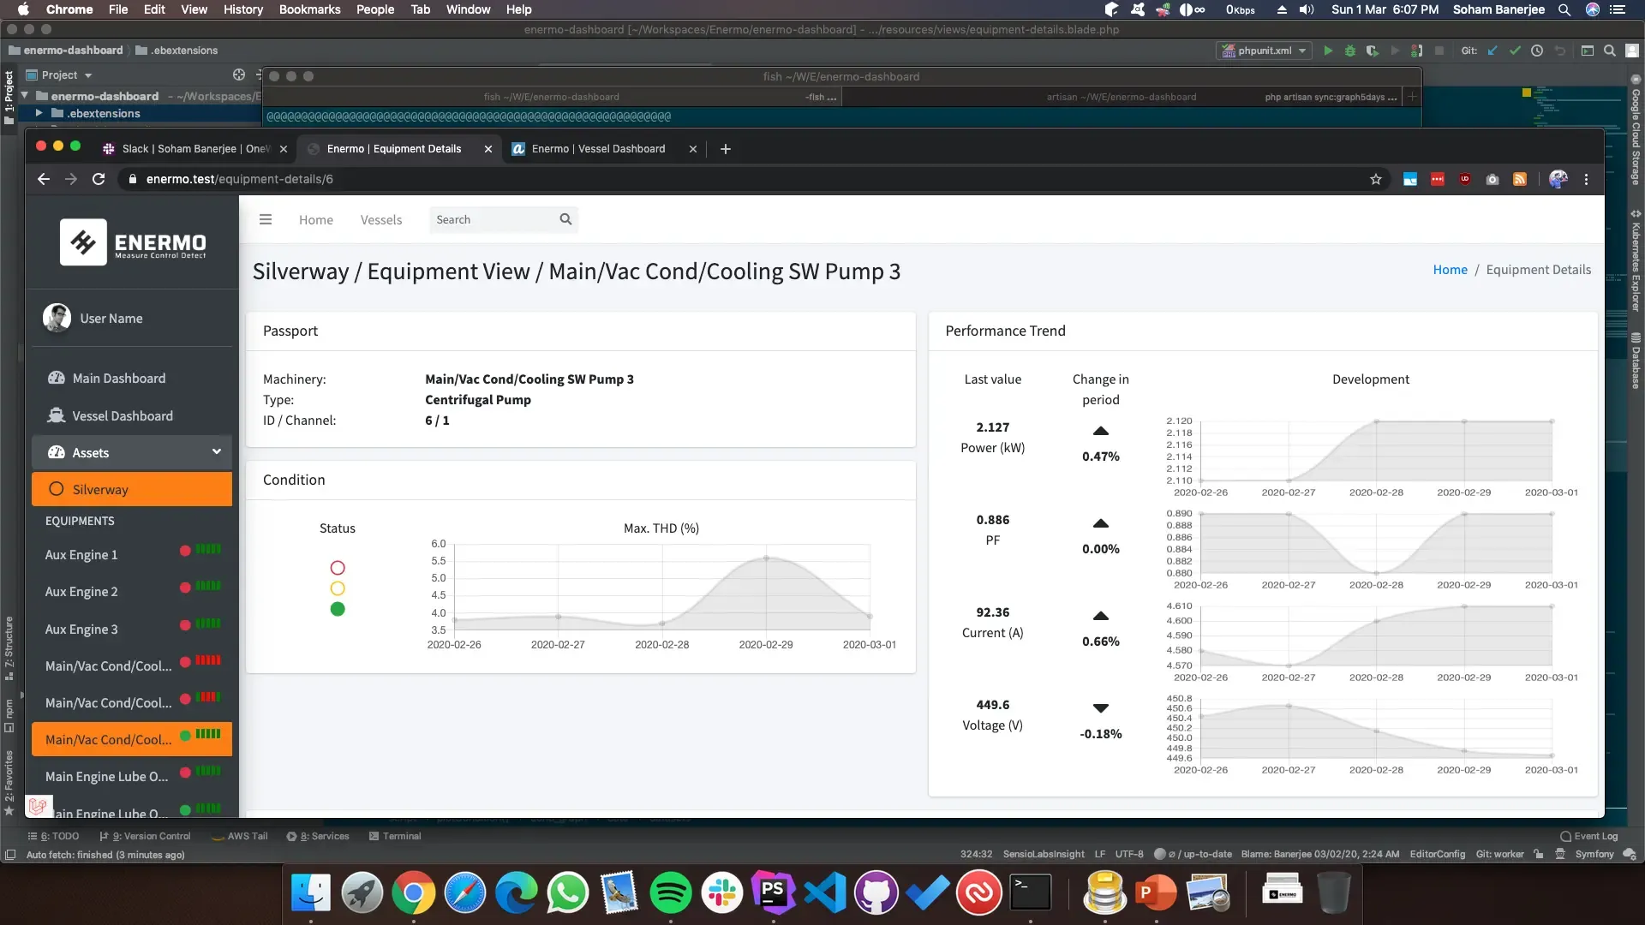1645x925 pixels.
Task: Toggle the red status circle under Status
Action: [338, 568]
